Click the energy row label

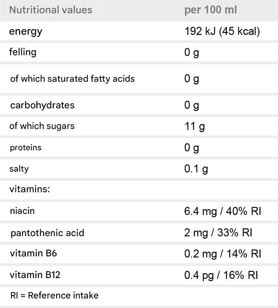coord(26,31)
